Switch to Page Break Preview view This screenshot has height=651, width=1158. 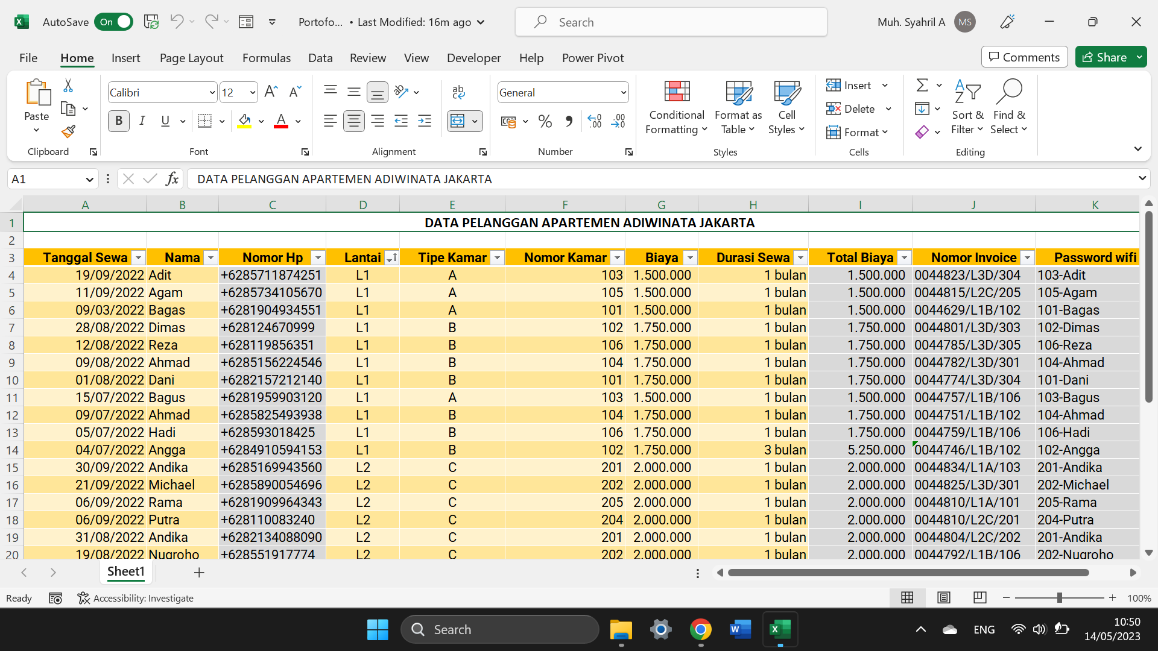tap(979, 598)
